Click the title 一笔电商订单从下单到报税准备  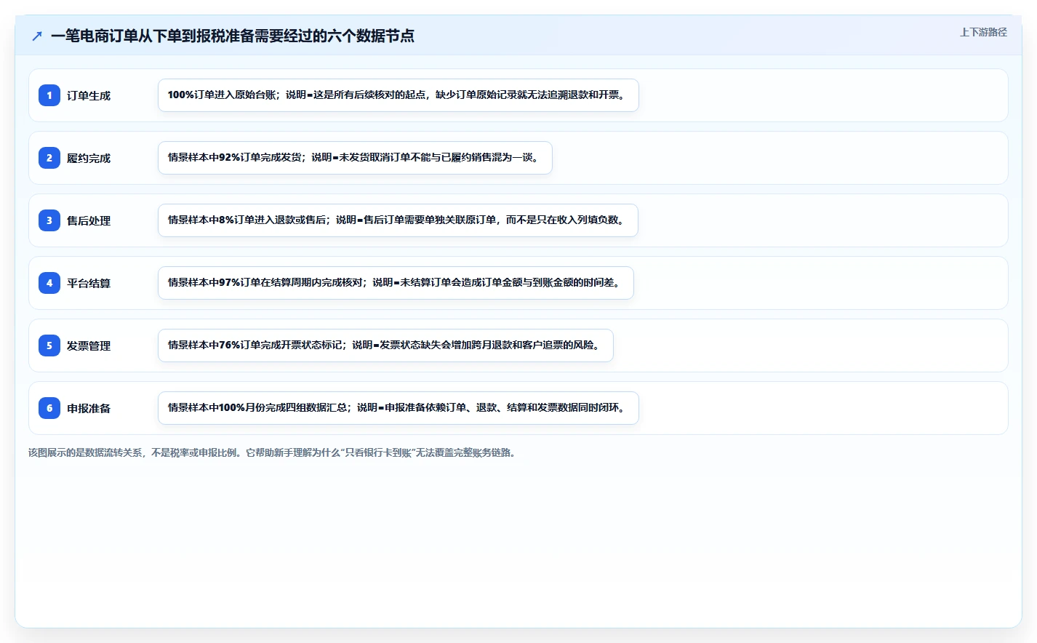pyautogui.click(x=233, y=36)
